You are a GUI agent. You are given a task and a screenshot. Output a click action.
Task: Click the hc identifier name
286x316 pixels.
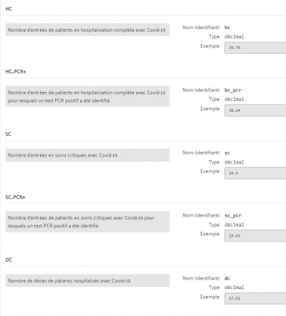click(227, 28)
